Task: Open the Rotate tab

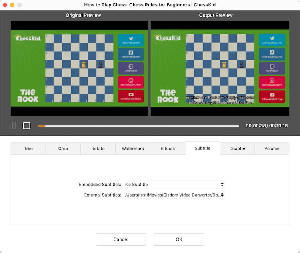Action: pos(98,149)
